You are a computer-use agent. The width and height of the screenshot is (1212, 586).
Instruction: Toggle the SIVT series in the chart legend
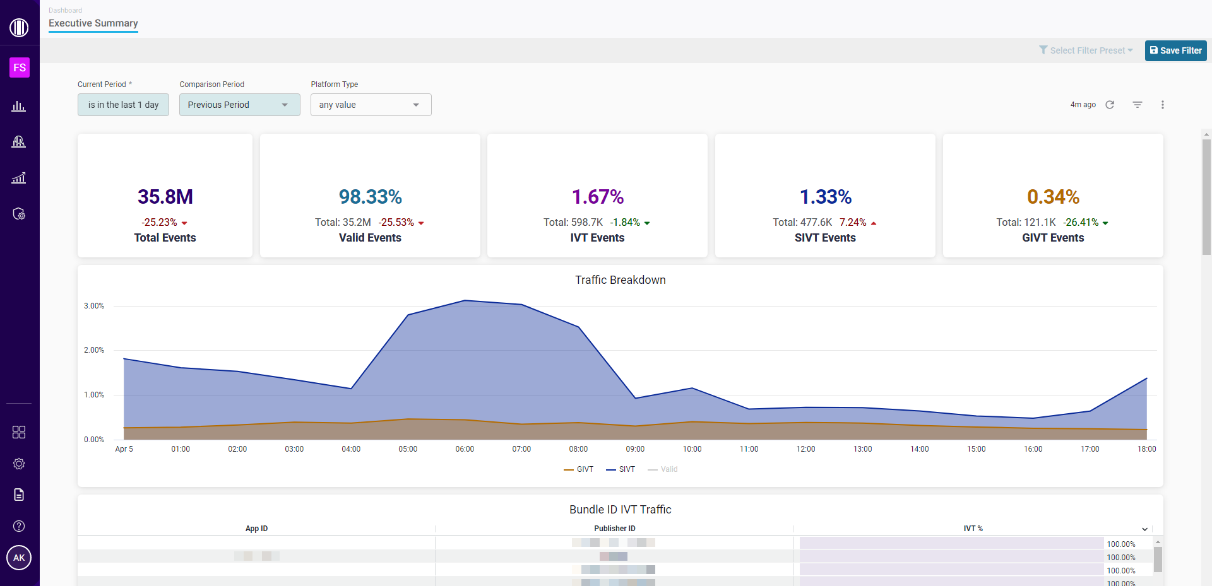621,469
